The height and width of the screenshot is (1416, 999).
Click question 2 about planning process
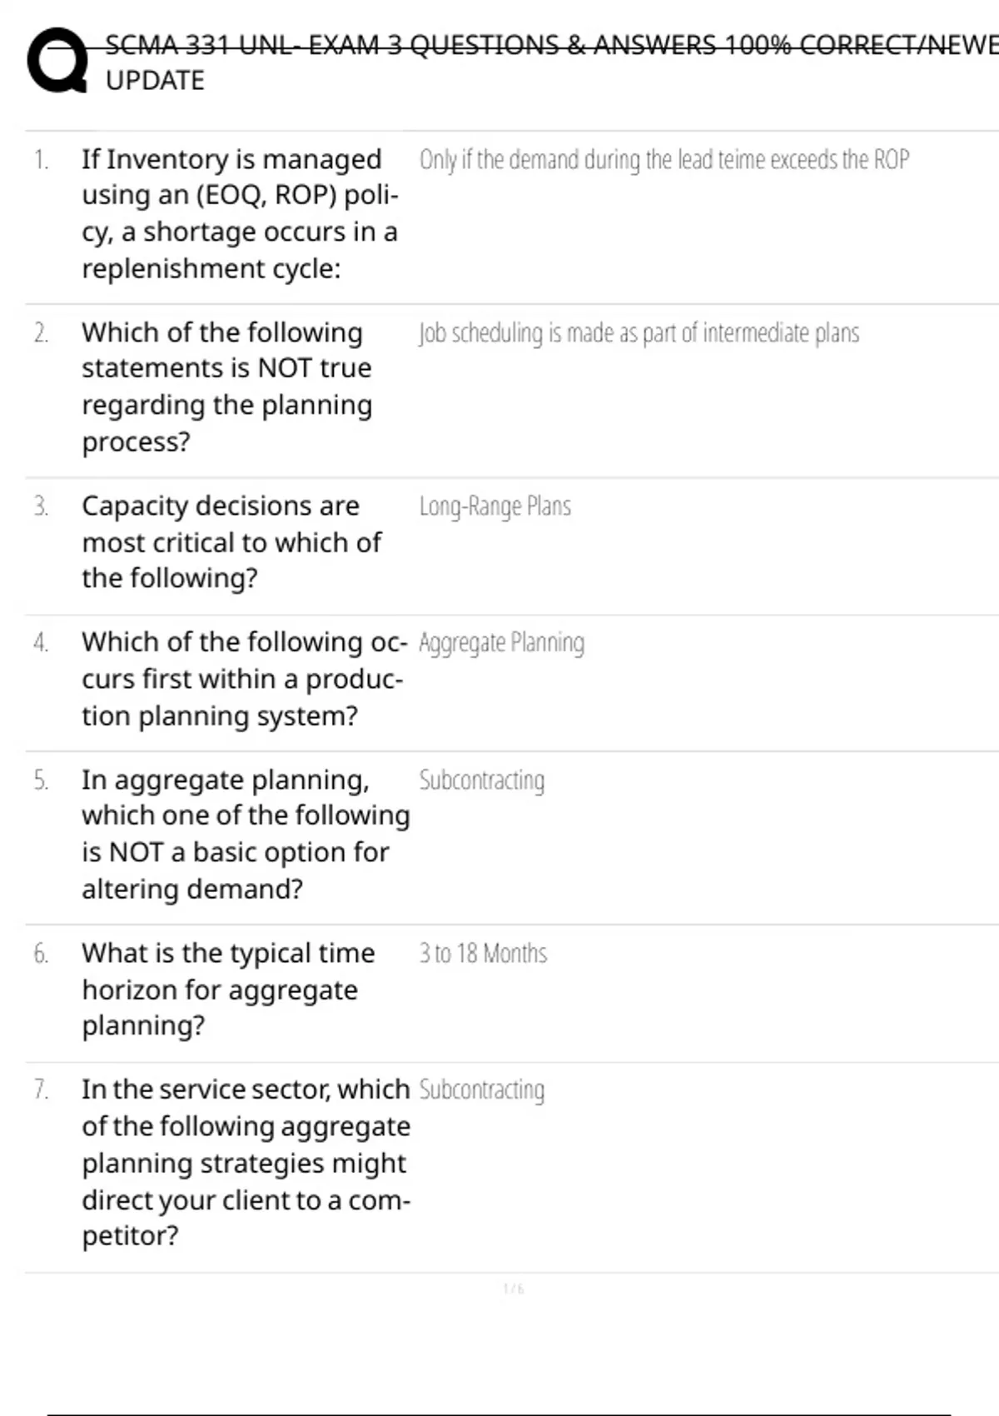[x=226, y=386]
